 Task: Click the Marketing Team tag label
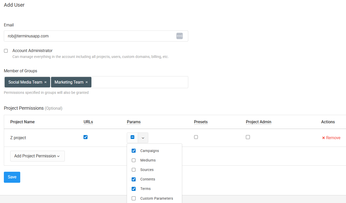(x=69, y=82)
